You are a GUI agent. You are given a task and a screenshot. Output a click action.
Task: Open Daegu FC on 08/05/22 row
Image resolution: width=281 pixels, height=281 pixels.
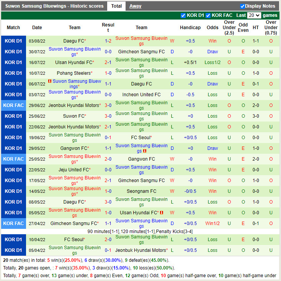click(74, 202)
